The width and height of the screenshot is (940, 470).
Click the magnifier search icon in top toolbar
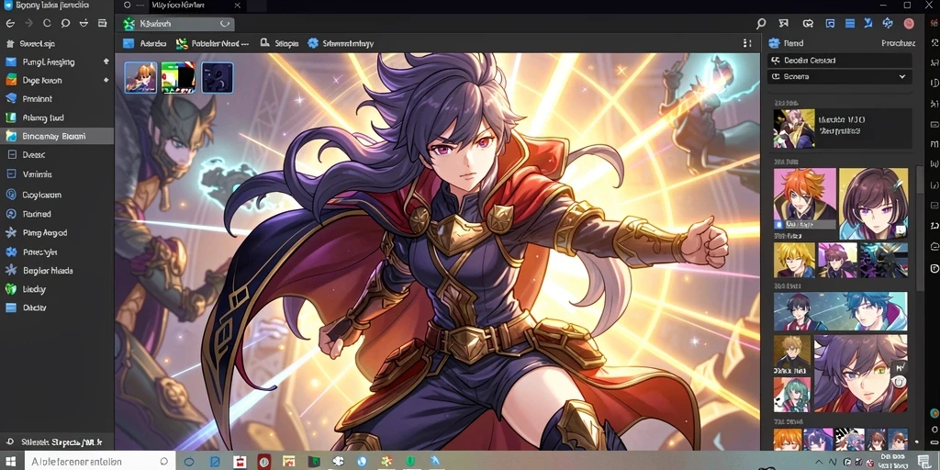click(761, 24)
